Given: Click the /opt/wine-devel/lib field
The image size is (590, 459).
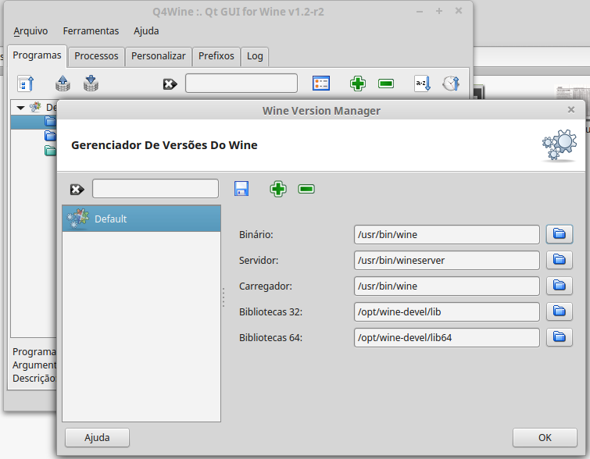Looking at the screenshot, I should (x=447, y=311).
